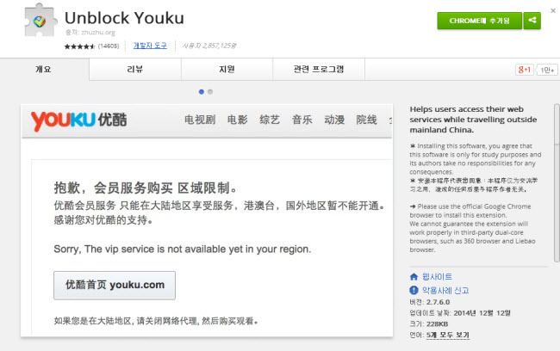The height and width of the screenshot is (351, 560).
Task: Click the green share icon button
Action: (x=533, y=20)
